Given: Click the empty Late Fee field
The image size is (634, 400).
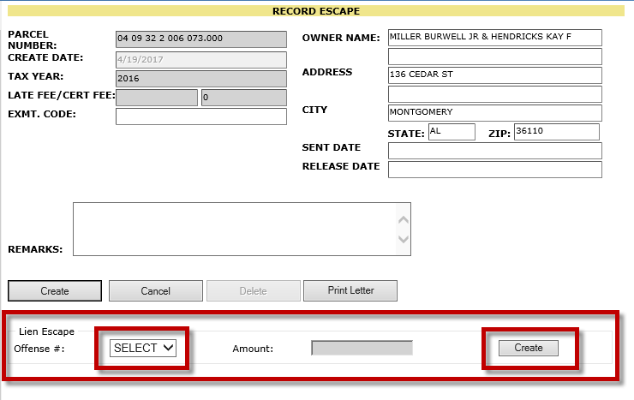Looking at the screenshot, I should (157, 98).
